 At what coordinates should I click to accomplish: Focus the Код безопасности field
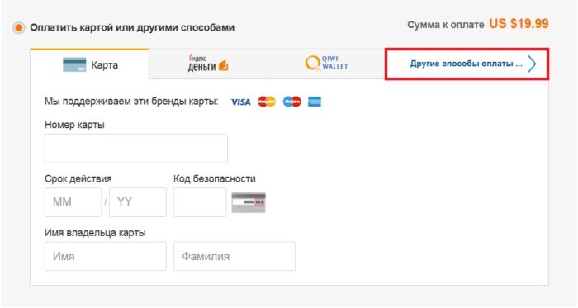click(x=200, y=202)
